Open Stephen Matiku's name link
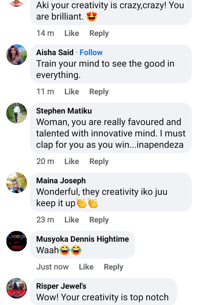The height and width of the screenshot is (305, 198). tap(64, 111)
